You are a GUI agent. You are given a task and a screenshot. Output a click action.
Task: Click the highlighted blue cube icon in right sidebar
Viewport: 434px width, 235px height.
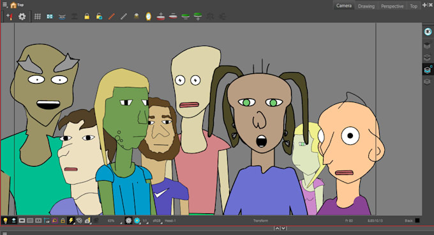tap(428, 70)
